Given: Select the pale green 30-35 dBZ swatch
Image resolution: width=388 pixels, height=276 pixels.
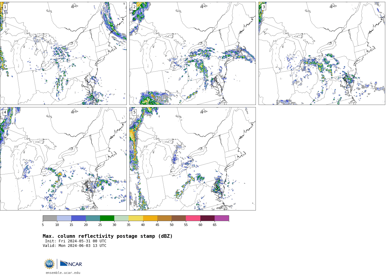Looking at the screenshot, I should [122, 218].
